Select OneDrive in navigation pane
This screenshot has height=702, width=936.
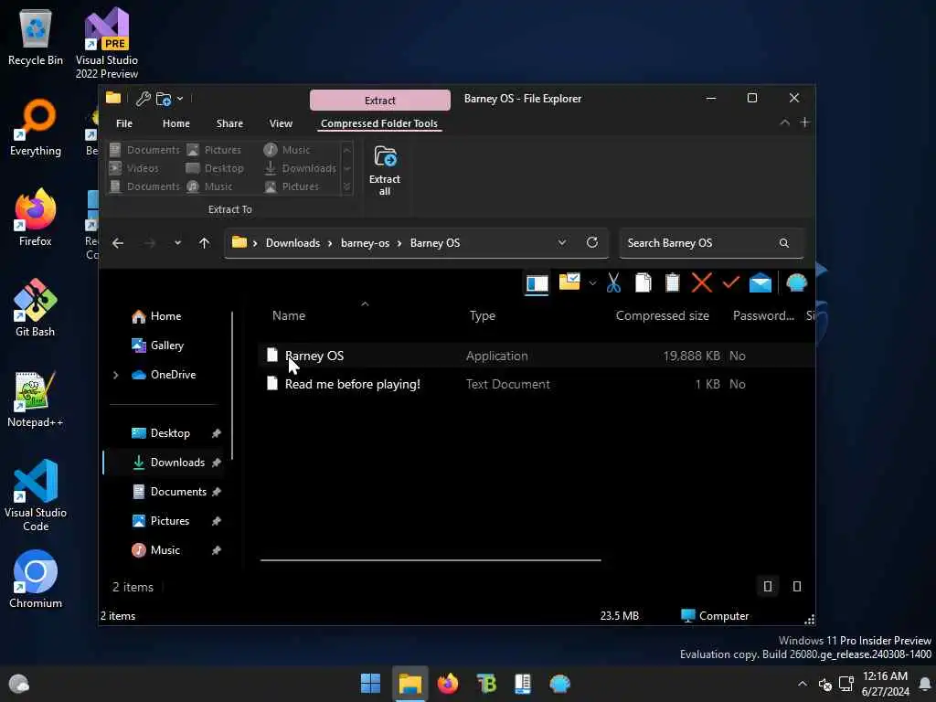tap(164, 375)
